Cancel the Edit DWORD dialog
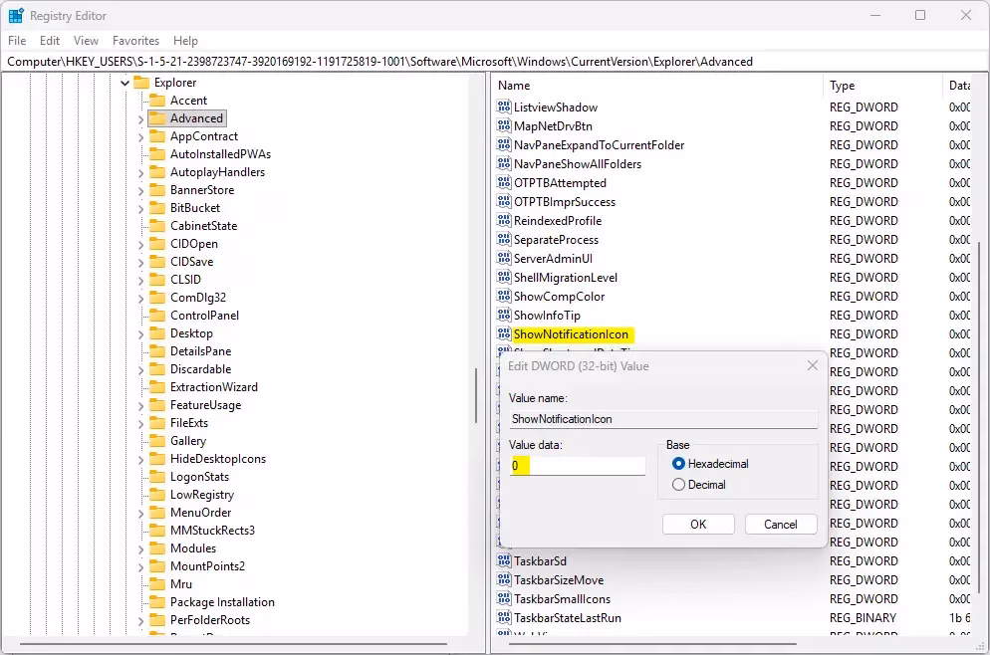 (781, 524)
